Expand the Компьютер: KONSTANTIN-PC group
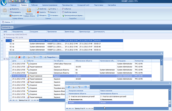172x111 pixels. [5, 35]
